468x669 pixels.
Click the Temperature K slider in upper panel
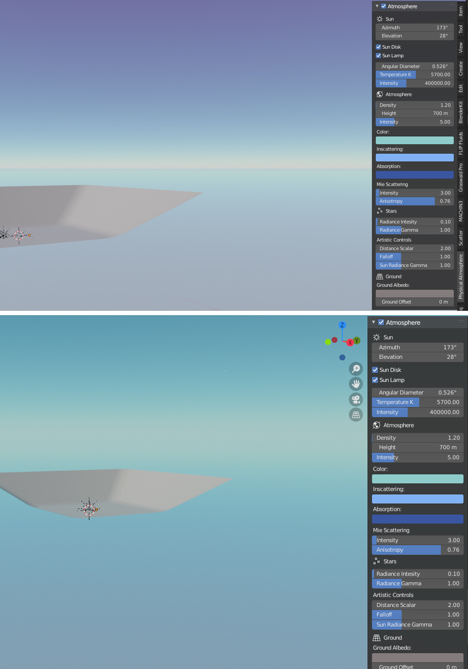tap(415, 74)
